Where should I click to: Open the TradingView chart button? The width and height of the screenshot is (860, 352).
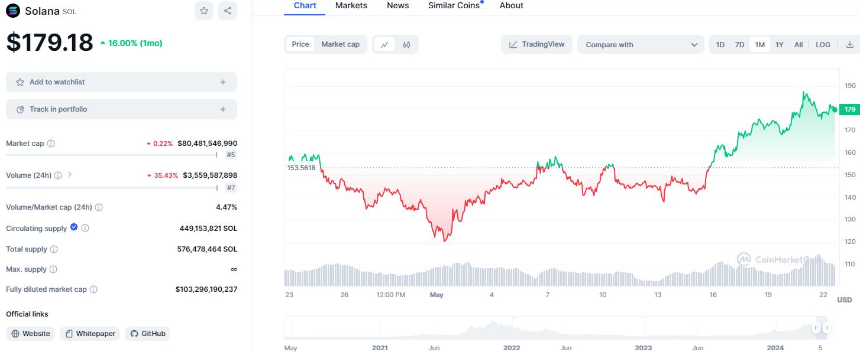pos(536,44)
